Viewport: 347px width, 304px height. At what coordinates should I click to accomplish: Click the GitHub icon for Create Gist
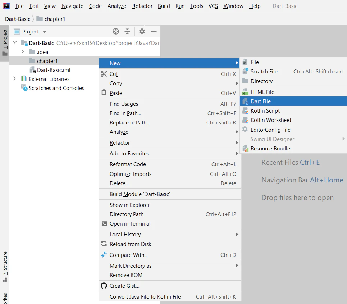tap(104, 286)
